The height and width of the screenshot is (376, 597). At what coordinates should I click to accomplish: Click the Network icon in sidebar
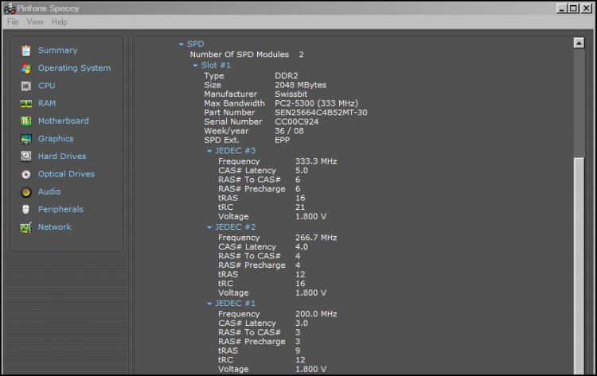pyautogui.click(x=26, y=227)
